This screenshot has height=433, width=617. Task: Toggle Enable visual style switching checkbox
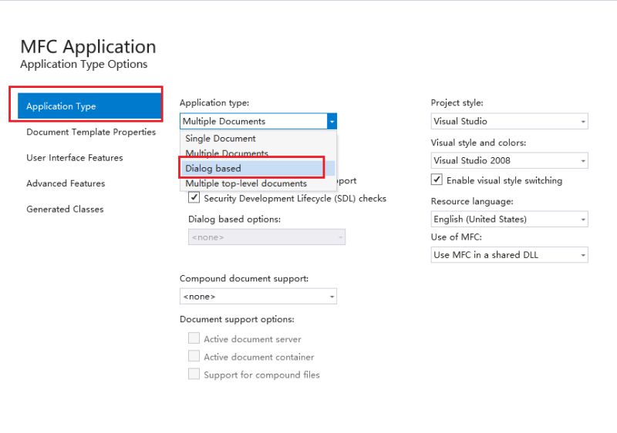click(437, 180)
